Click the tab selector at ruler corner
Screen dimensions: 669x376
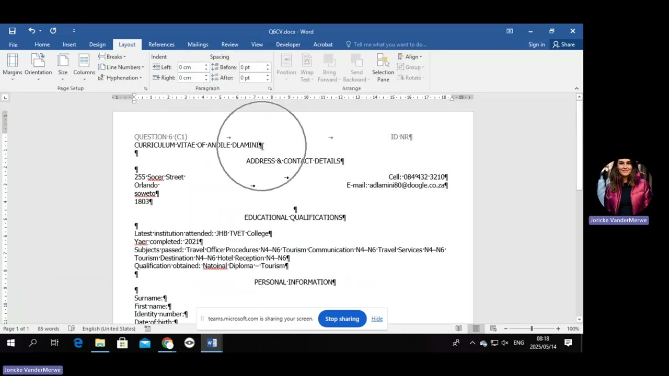point(5,97)
